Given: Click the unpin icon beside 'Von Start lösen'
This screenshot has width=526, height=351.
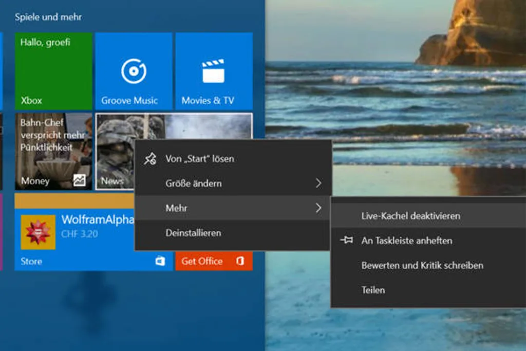Looking at the screenshot, I should point(150,159).
